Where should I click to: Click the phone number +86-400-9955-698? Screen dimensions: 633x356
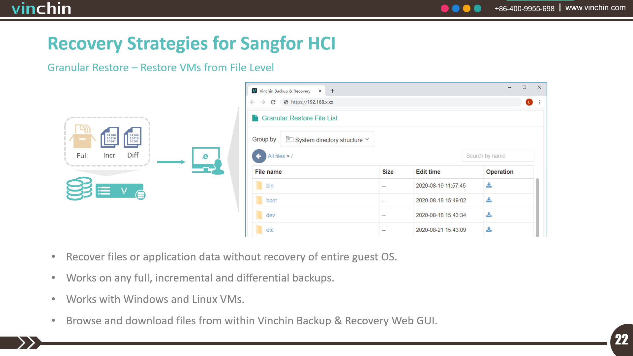(x=525, y=9)
